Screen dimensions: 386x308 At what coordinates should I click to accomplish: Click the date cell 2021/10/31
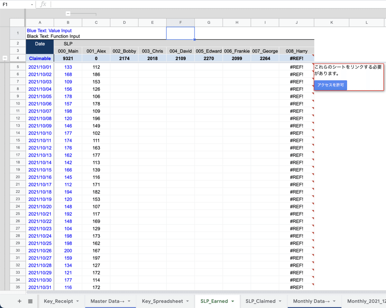pyautogui.click(x=40, y=287)
